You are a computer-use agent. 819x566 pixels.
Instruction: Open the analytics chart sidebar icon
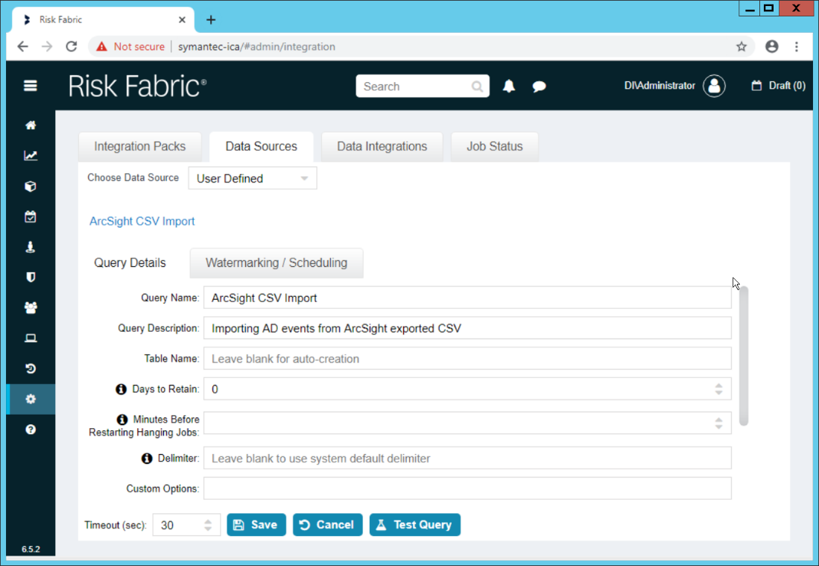[31, 156]
